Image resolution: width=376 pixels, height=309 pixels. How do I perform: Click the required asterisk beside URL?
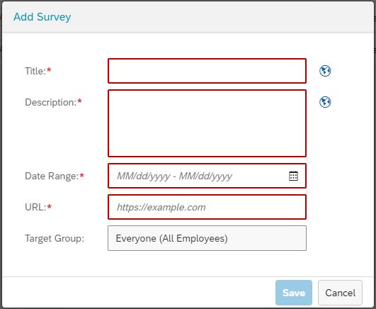pyautogui.click(x=49, y=206)
